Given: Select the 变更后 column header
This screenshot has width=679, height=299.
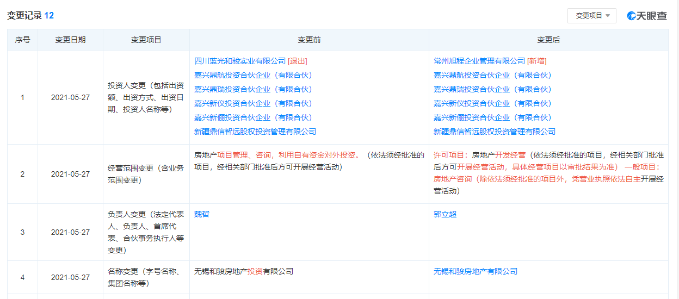Looking at the screenshot, I should pyautogui.click(x=548, y=40).
